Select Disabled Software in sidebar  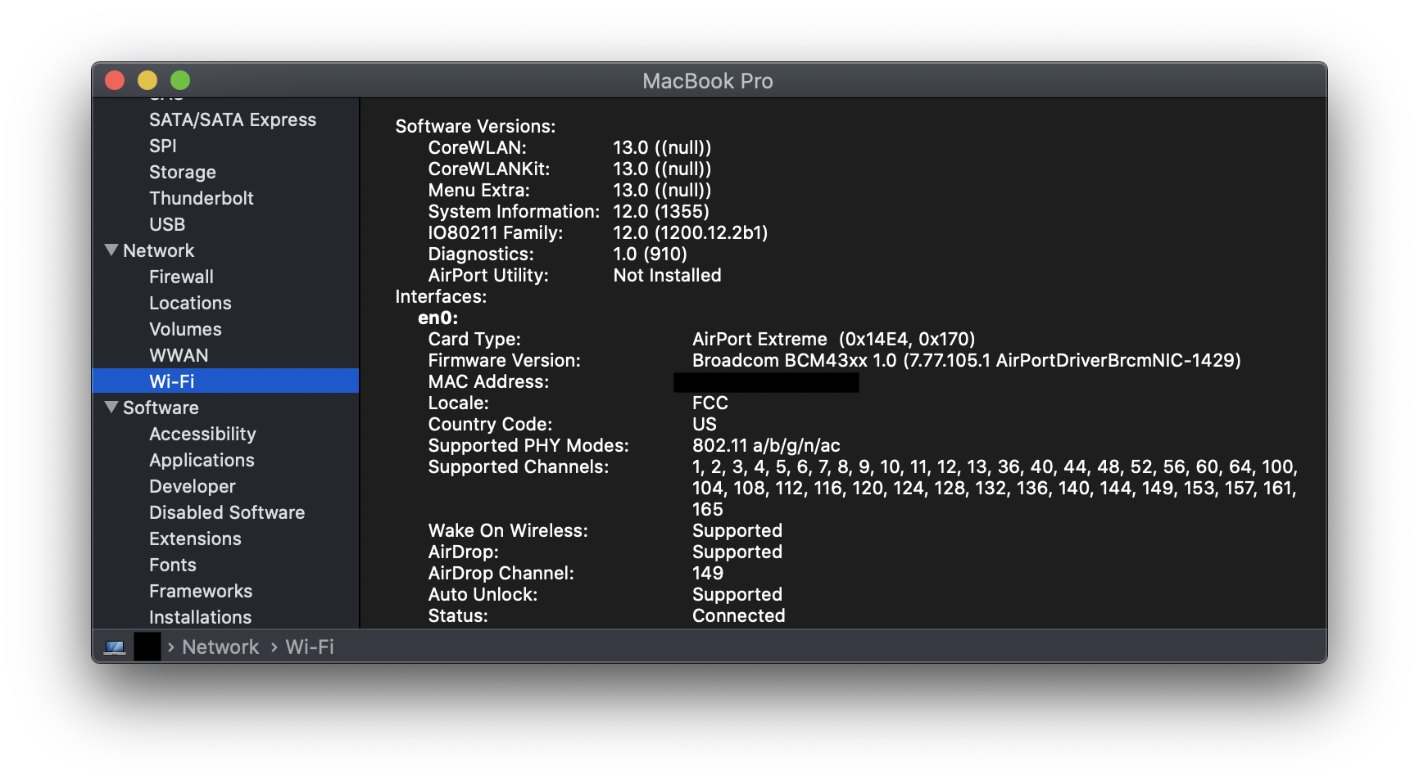click(x=227, y=512)
